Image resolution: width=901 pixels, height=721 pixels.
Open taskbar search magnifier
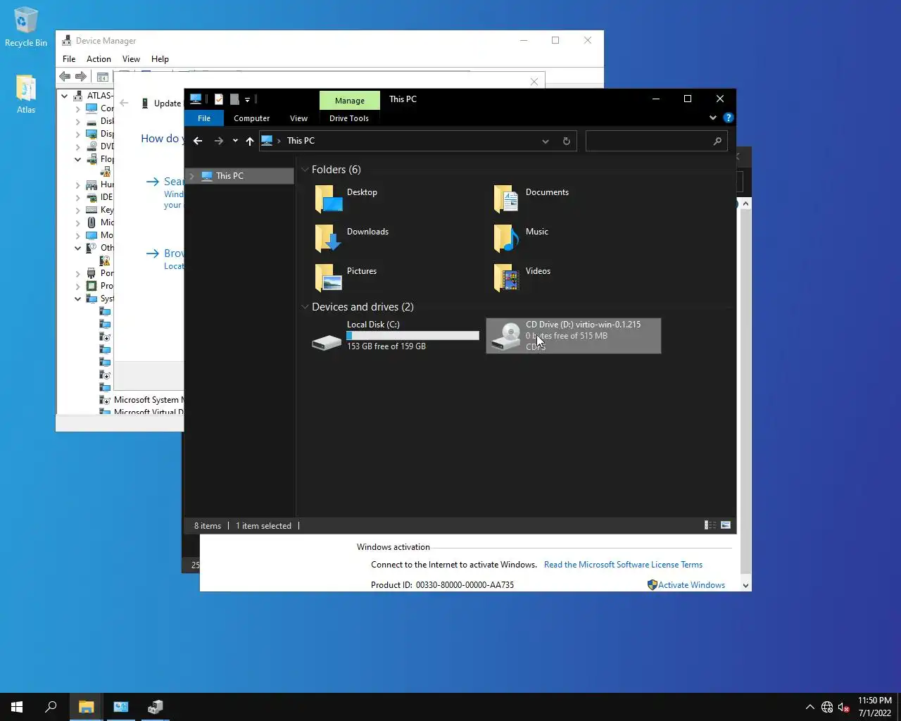click(51, 707)
